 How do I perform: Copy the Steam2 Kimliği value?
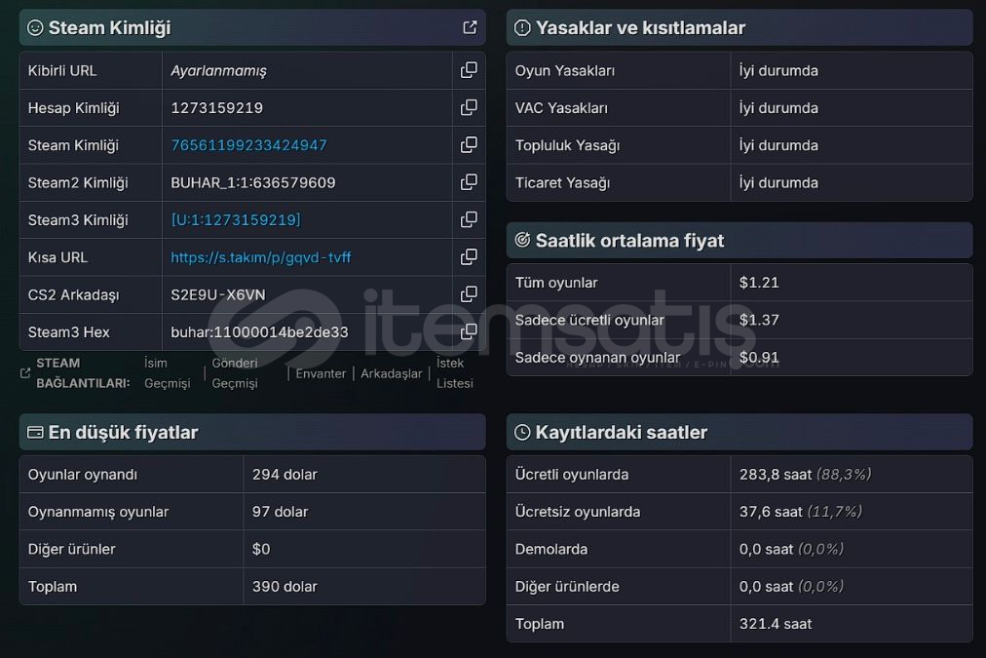point(469,182)
